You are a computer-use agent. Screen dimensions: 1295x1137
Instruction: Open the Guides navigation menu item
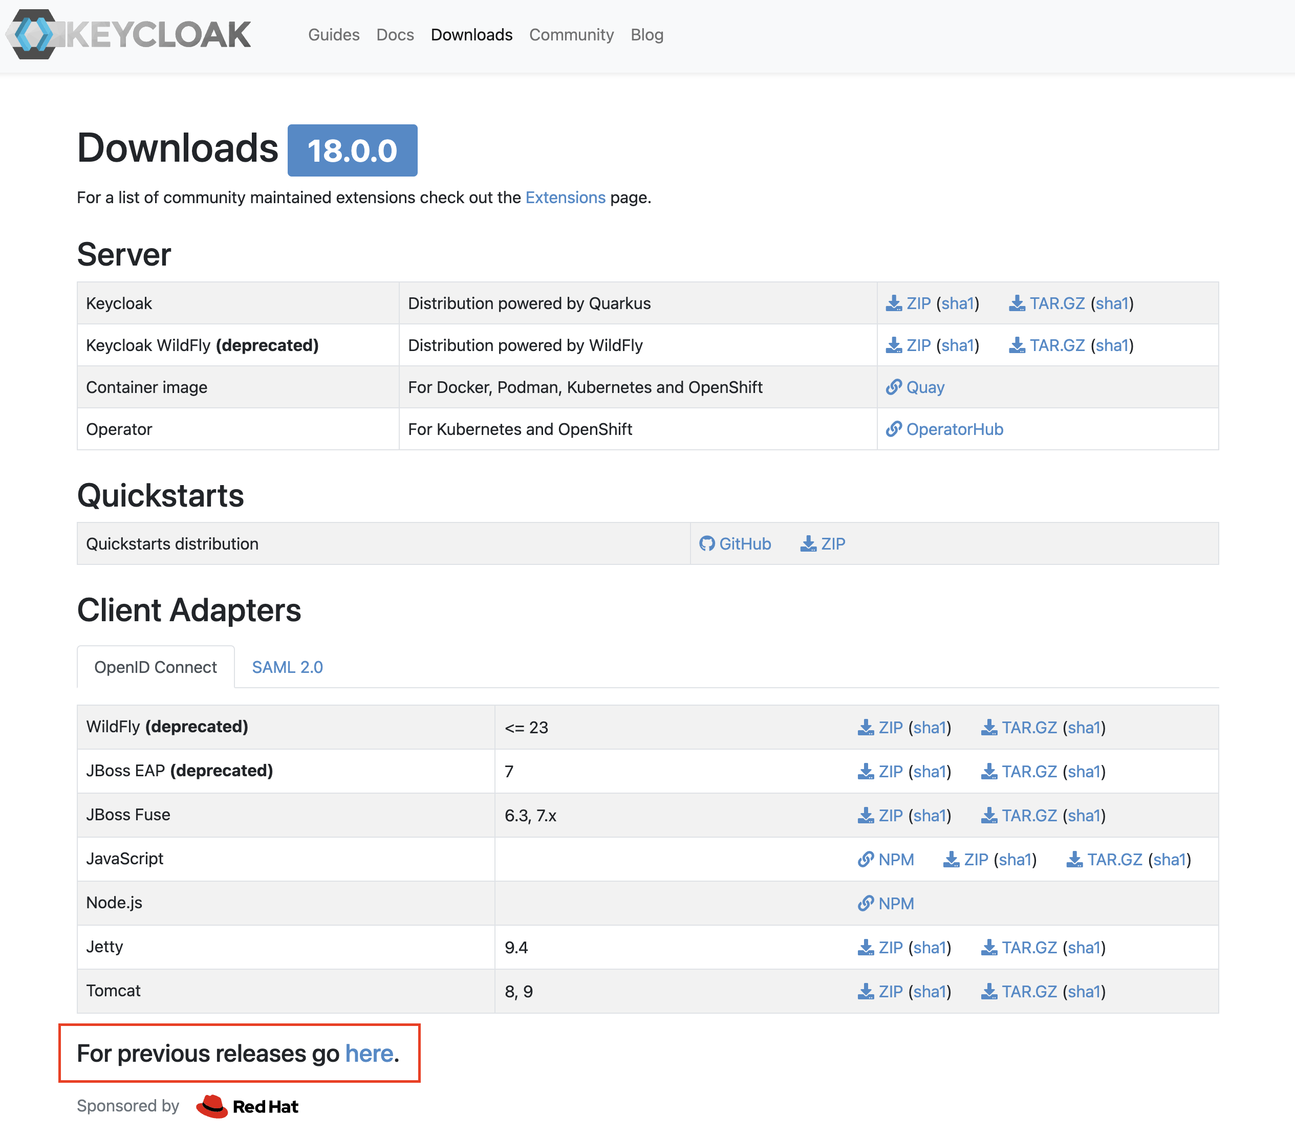coord(333,35)
